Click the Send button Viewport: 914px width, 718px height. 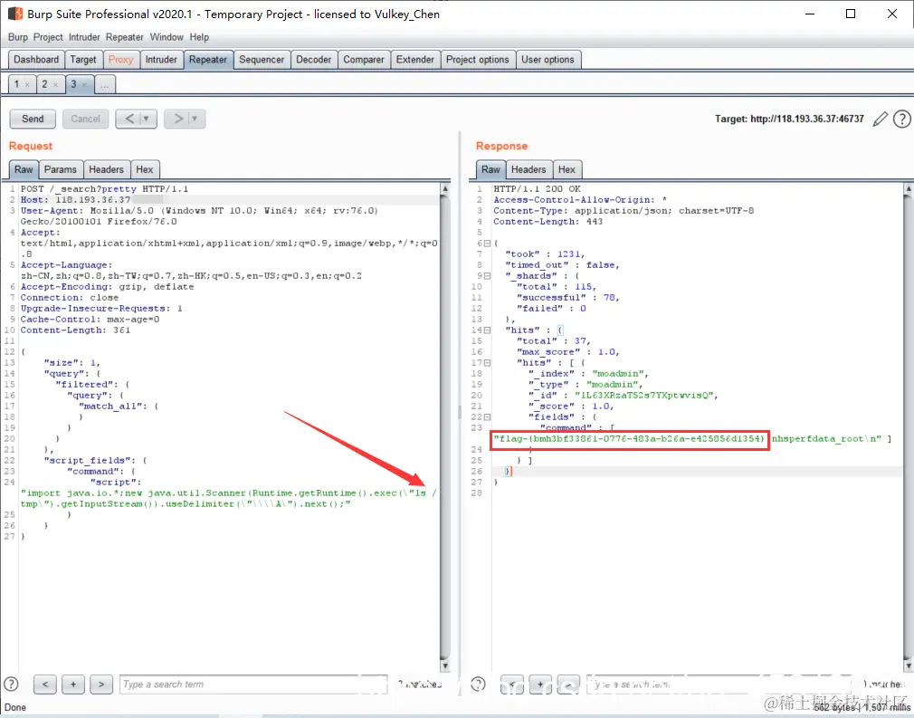point(33,119)
